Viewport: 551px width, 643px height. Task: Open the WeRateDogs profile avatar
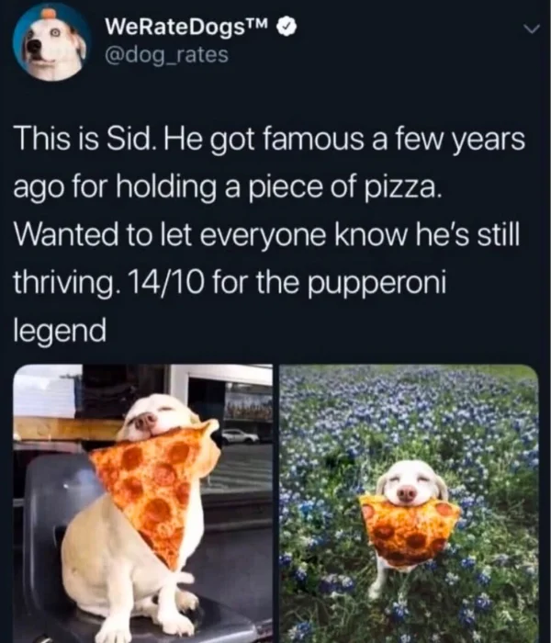coord(51,42)
